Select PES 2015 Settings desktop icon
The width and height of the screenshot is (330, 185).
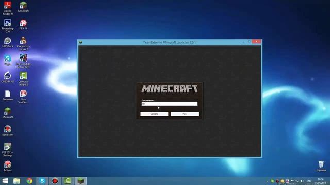(8, 150)
